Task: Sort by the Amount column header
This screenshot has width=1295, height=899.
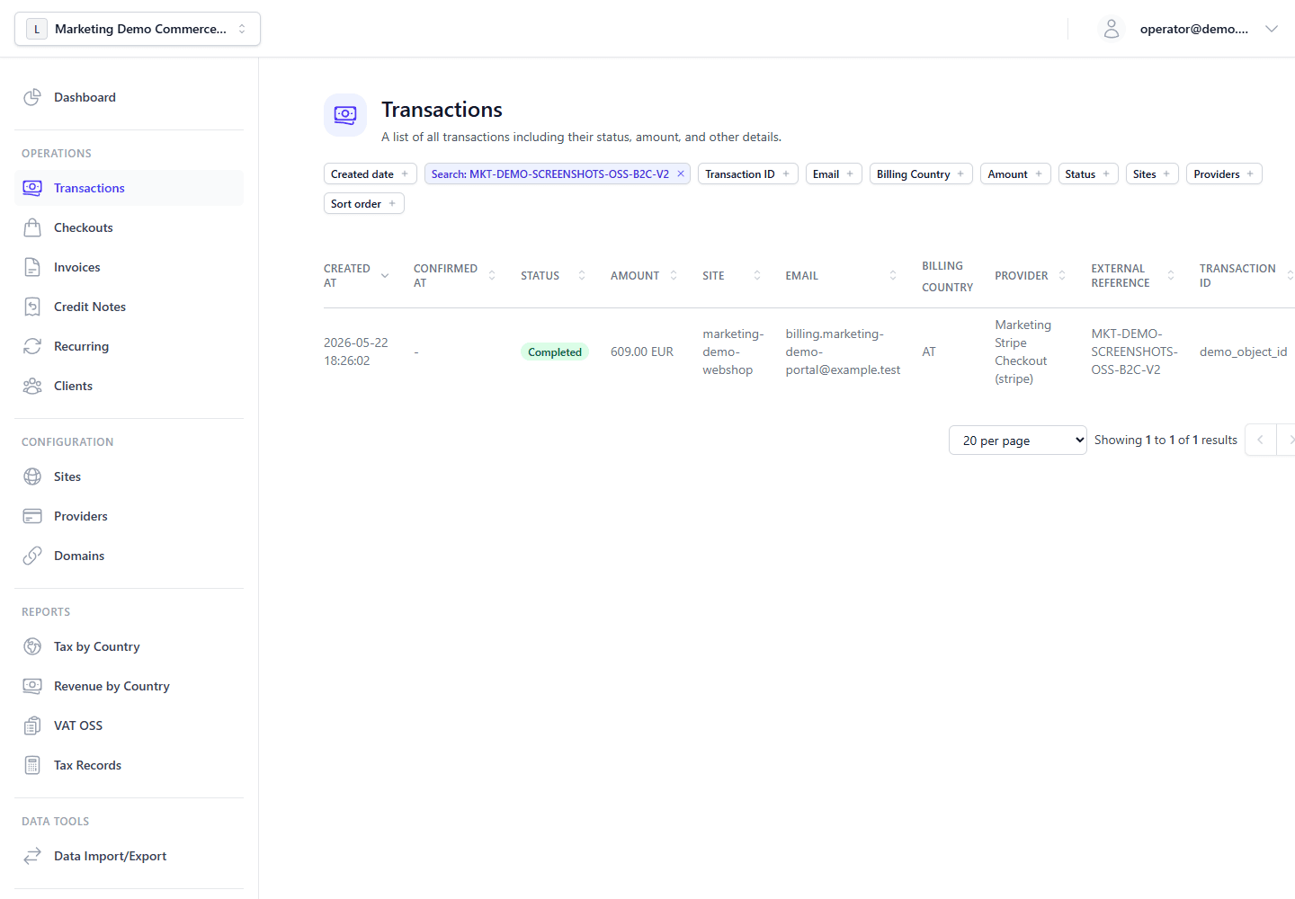Action: coord(644,276)
